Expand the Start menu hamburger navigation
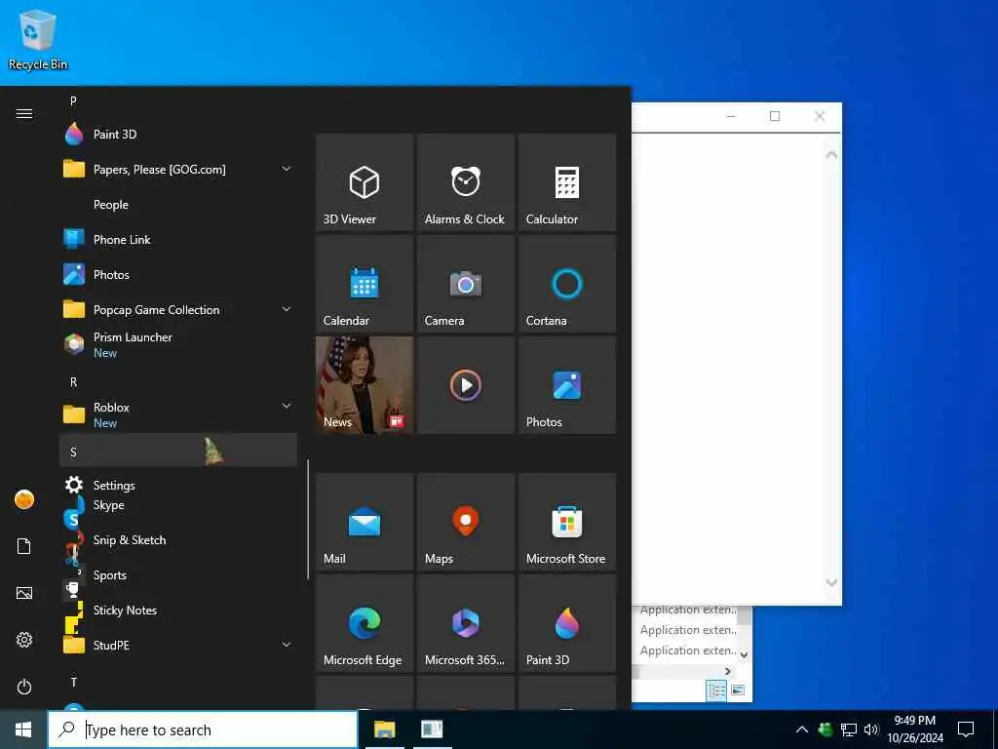This screenshot has width=998, height=749. (24, 113)
